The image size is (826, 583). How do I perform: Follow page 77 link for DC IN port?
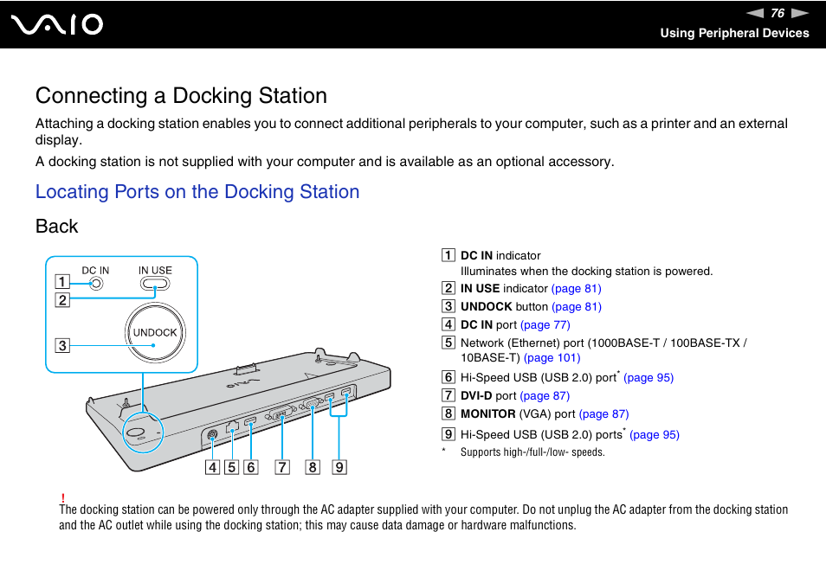(545, 324)
